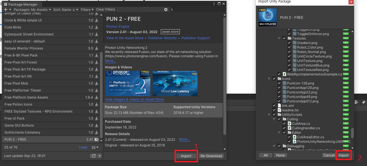367x166 pixels.
Task: Click the Package Manager search field
Action: 198,10
